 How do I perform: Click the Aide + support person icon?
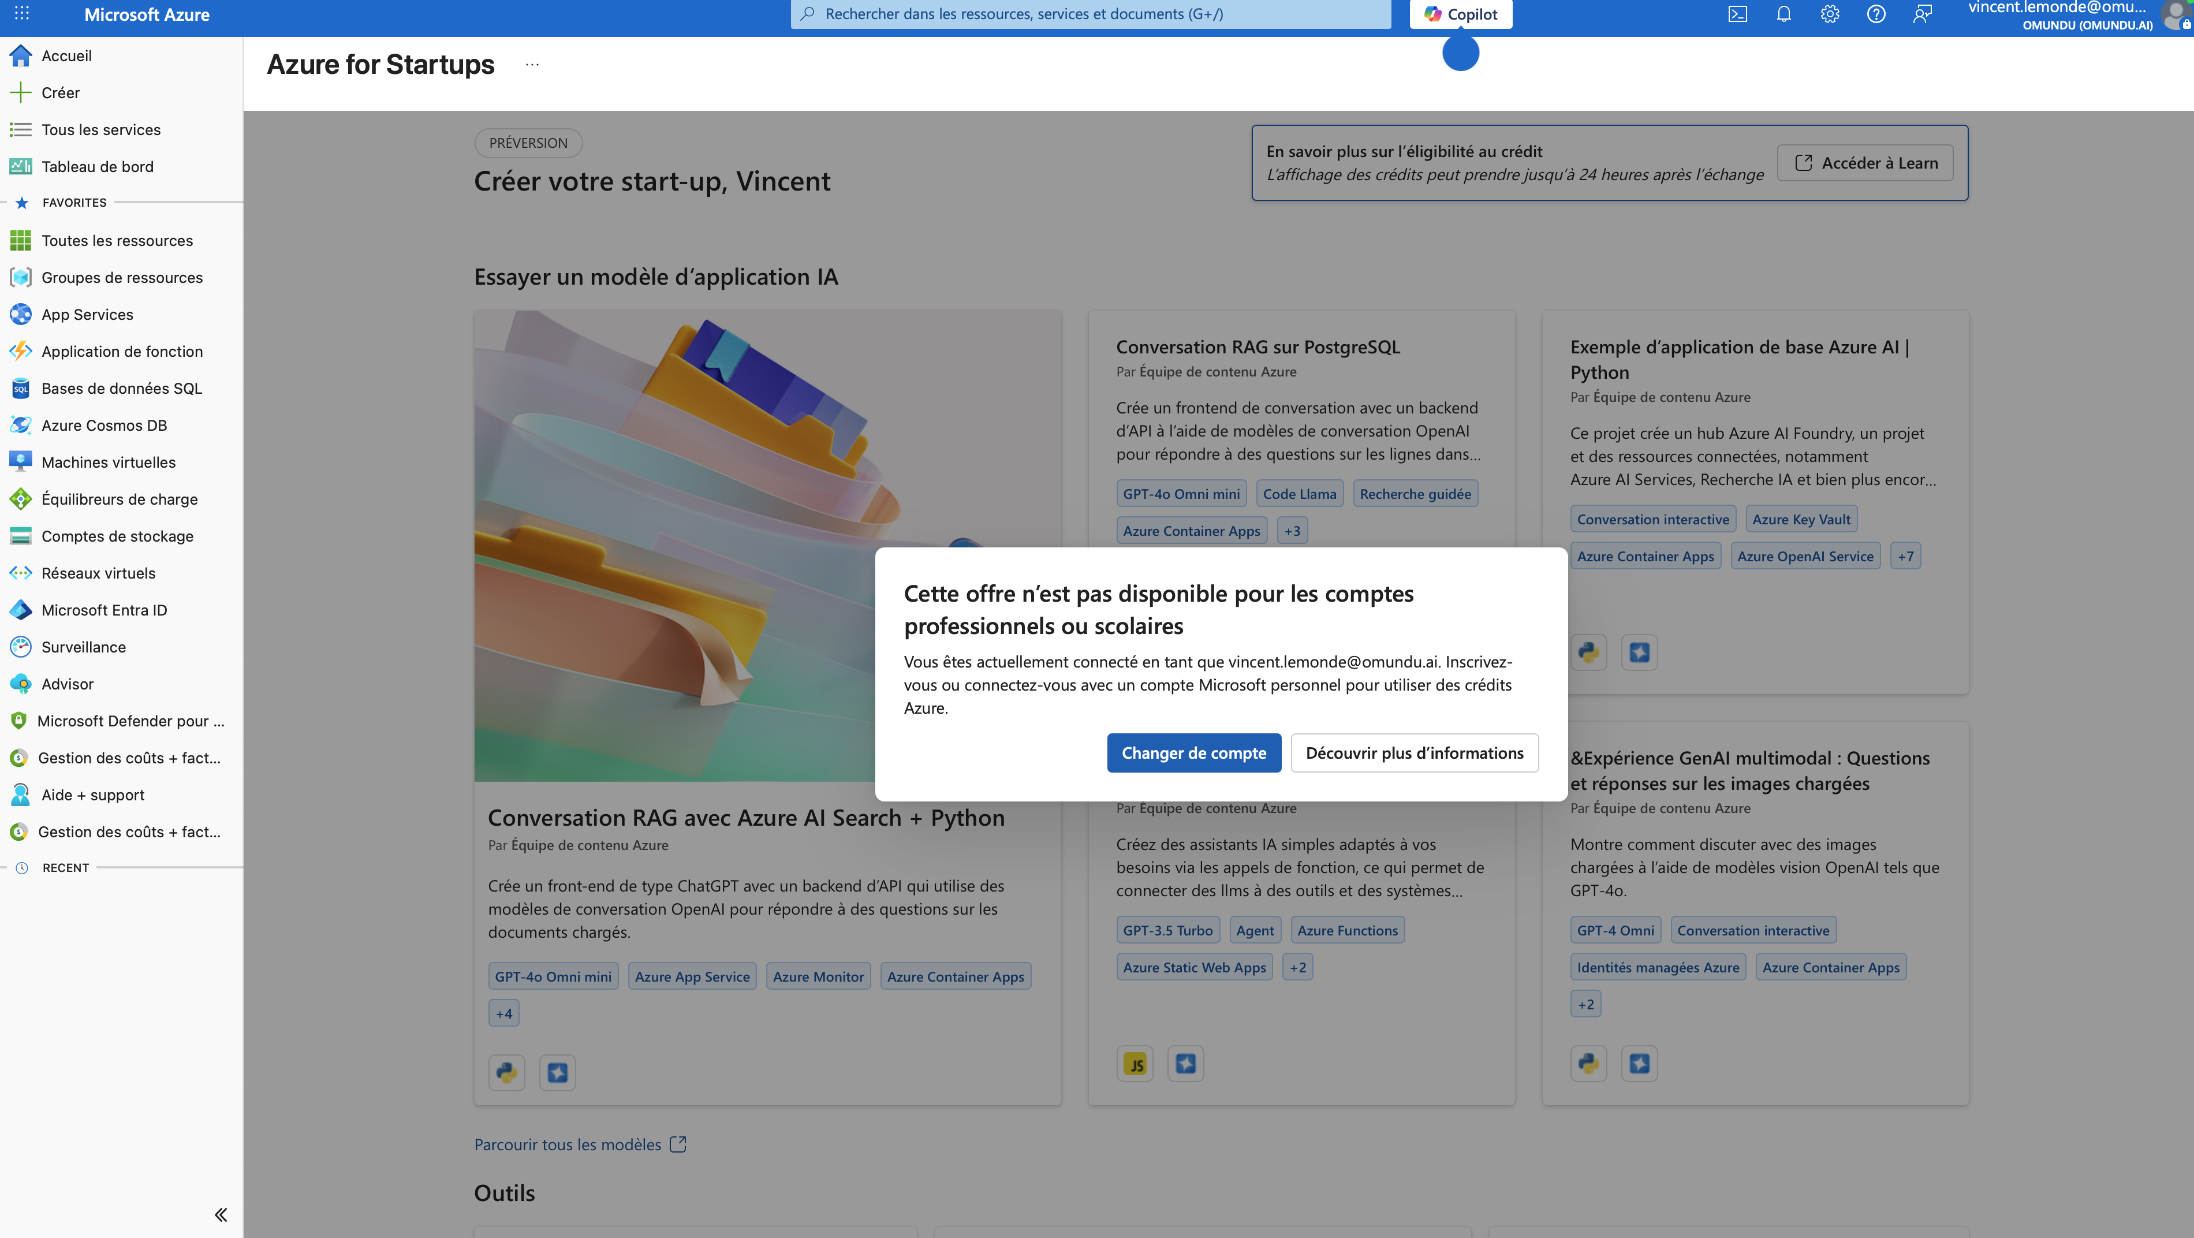(20, 795)
